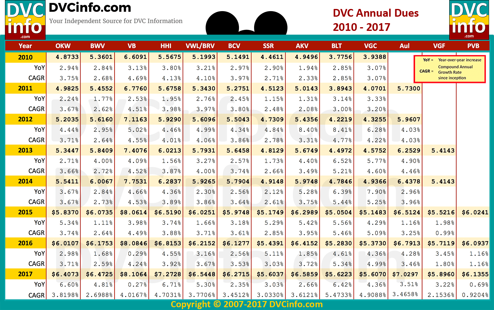
Task: Click the DVCinfo.com site title
Action: [x=90, y=8]
